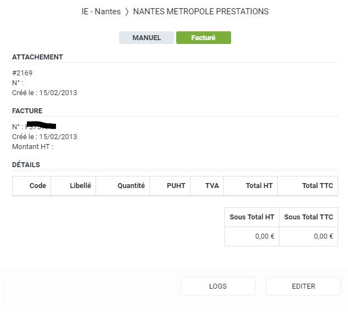Open the IE - Nantes breadcrumb

pos(101,12)
